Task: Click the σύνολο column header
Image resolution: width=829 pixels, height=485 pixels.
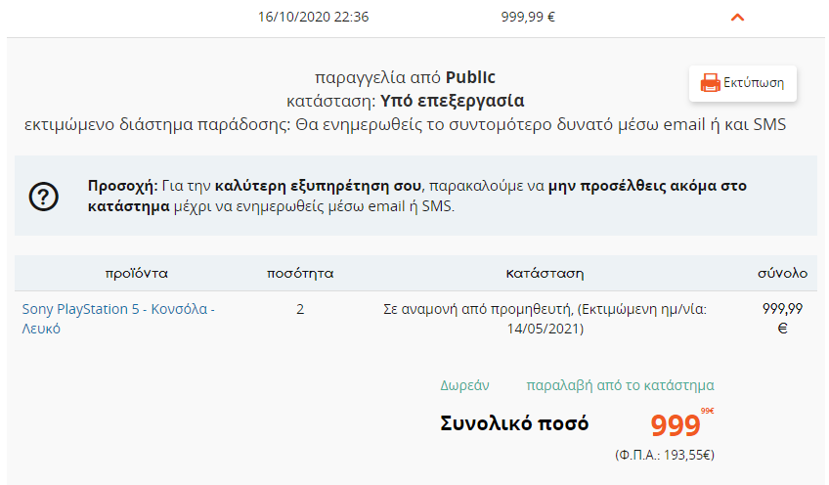Action: point(782,274)
